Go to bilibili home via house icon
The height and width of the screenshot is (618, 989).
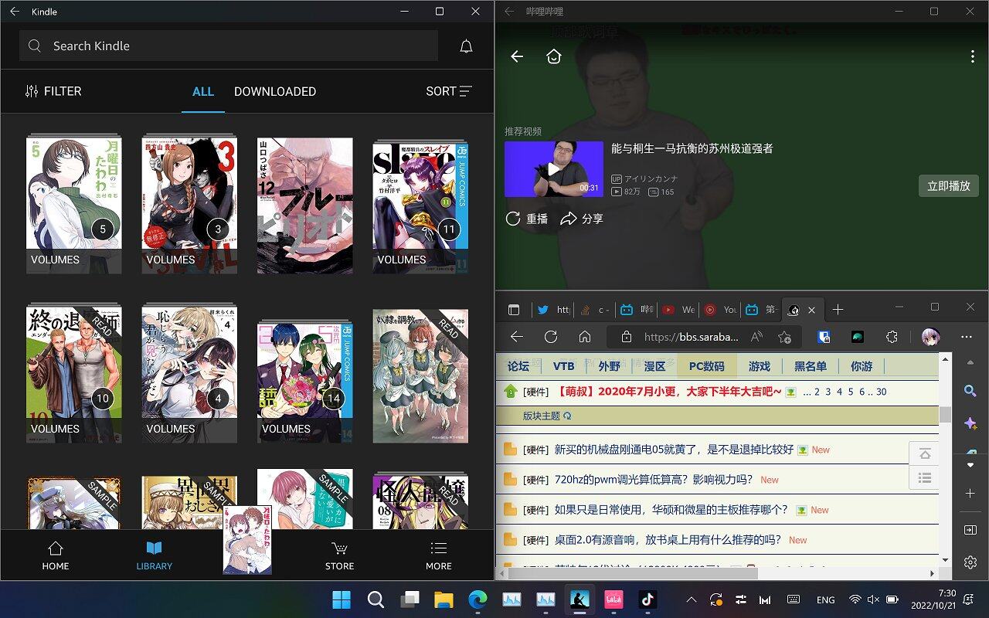tap(553, 56)
